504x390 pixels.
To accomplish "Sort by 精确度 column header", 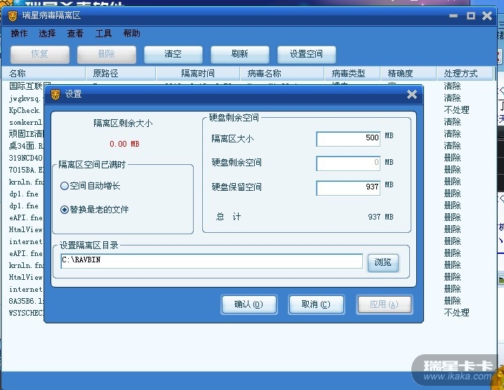I will click(x=409, y=74).
